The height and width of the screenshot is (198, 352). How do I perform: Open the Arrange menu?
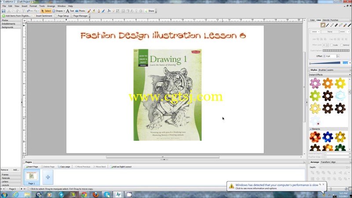[51, 6]
